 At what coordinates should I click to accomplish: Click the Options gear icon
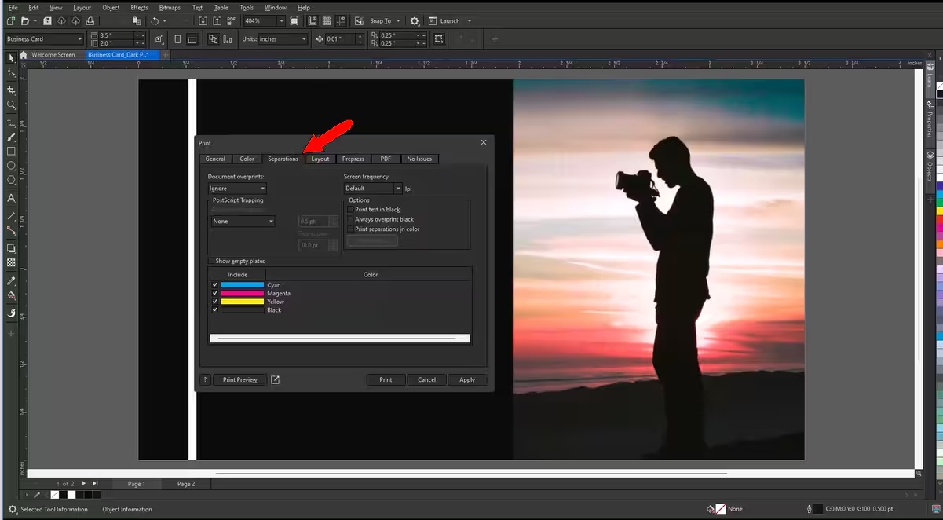[x=415, y=21]
